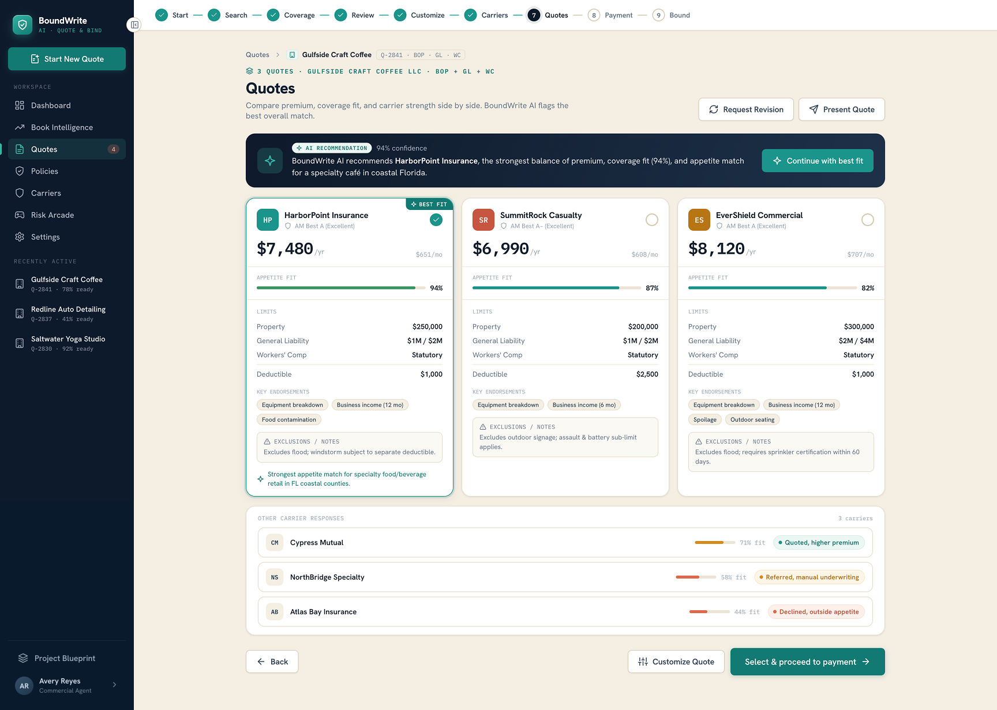The height and width of the screenshot is (710, 997).
Task: Open the Policies page
Action: click(67, 171)
